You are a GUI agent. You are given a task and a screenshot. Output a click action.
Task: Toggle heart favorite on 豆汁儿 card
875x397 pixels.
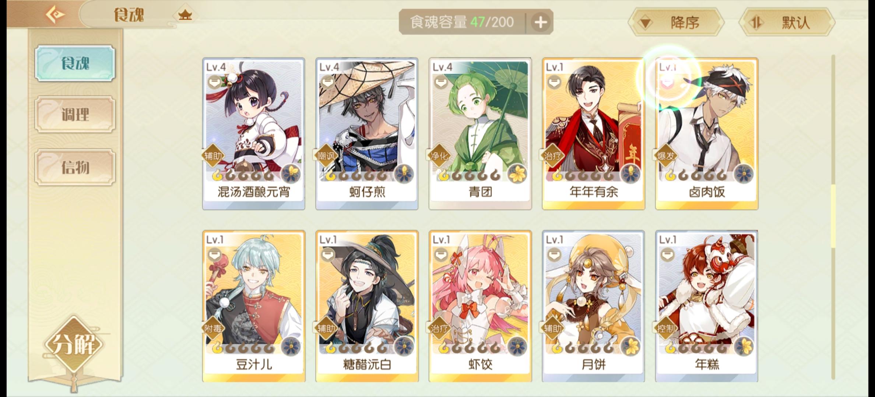[214, 254]
